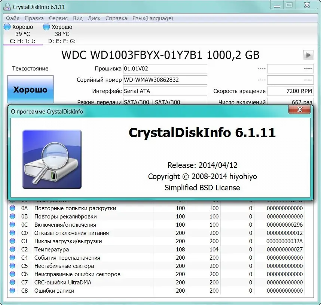The width and height of the screenshot is (321, 305).
Task: Click status orb of attribute C8 row
Action: click(x=12, y=290)
